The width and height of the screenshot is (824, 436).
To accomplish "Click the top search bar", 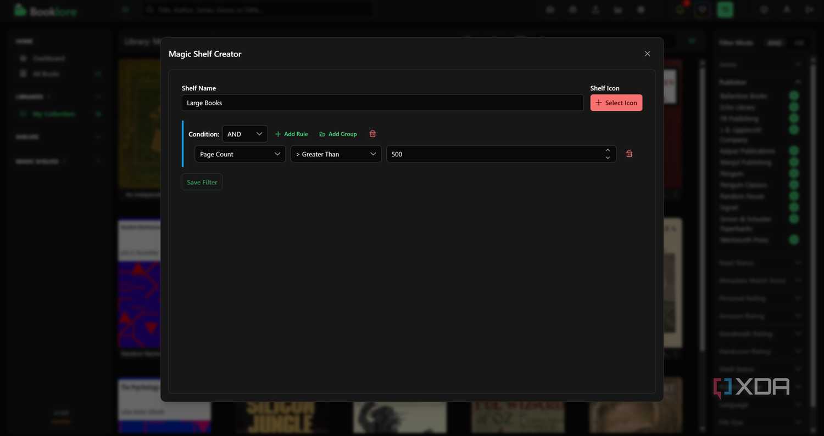I will (x=257, y=10).
